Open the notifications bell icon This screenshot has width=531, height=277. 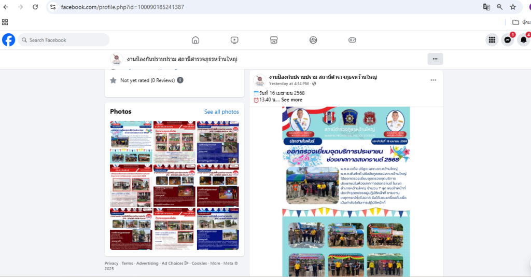(x=523, y=40)
